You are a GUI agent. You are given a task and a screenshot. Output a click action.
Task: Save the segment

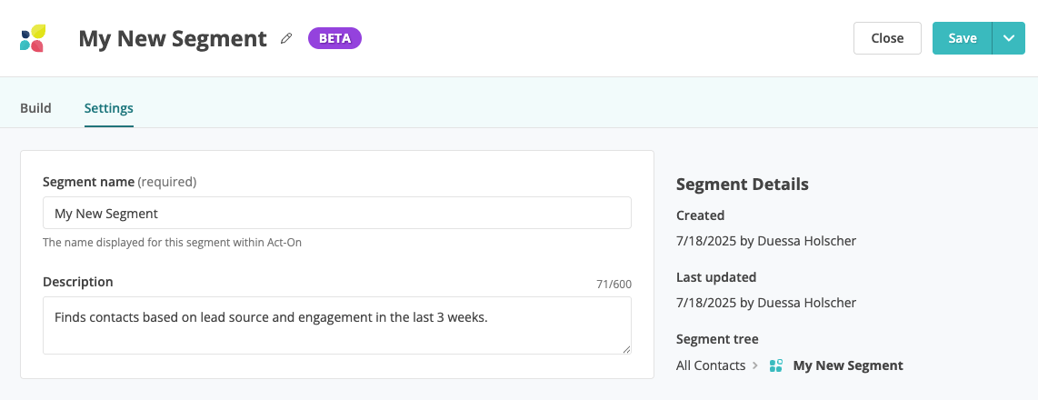tap(962, 38)
